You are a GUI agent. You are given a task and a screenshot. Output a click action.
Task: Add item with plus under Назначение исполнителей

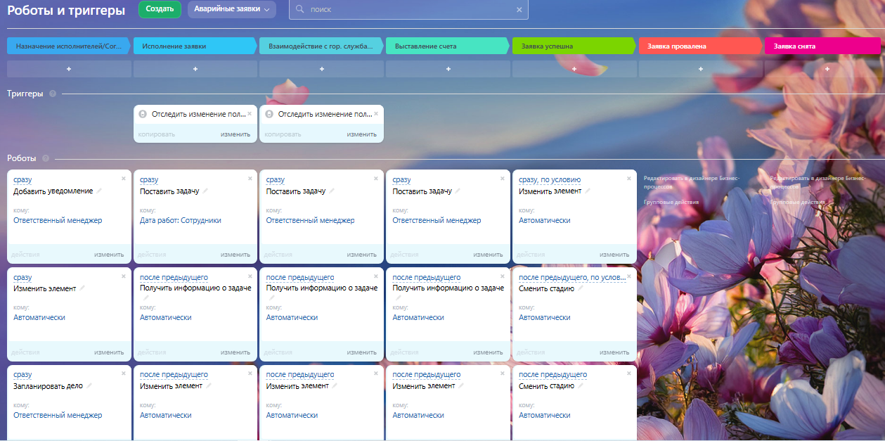coord(69,69)
